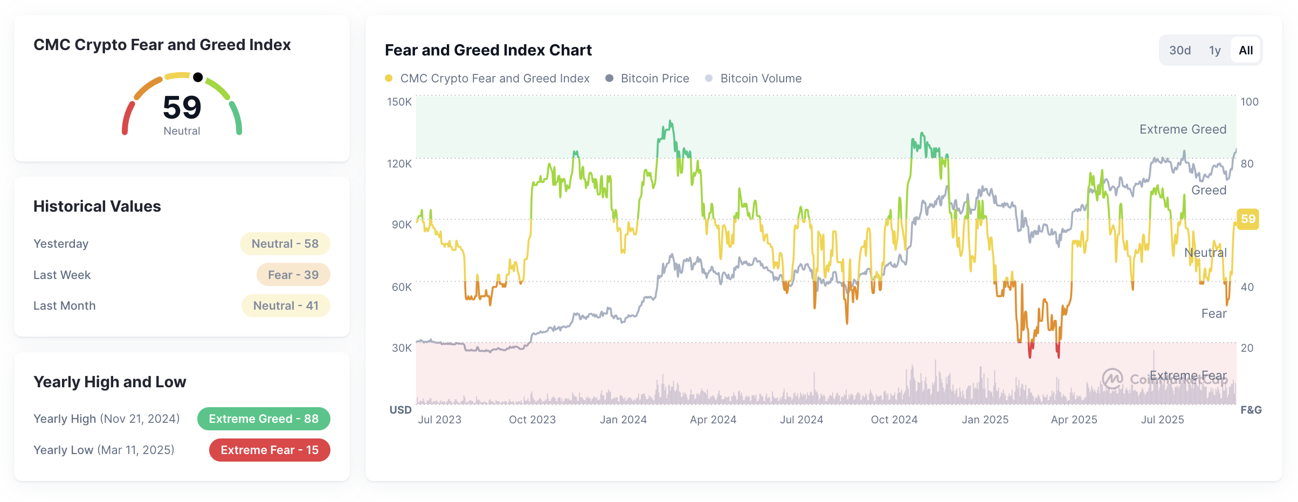1298x502 pixels.
Task: Click the large 59 gauge value
Action: 182,107
